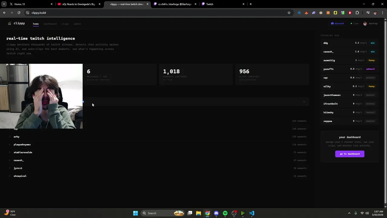Select silky in the trending list
The height and width of the screenshot is (218, 387).
[x=350, y=86]
